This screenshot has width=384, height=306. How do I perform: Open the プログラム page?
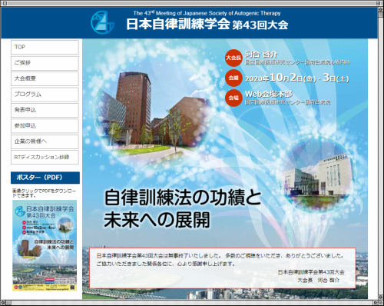45,95
